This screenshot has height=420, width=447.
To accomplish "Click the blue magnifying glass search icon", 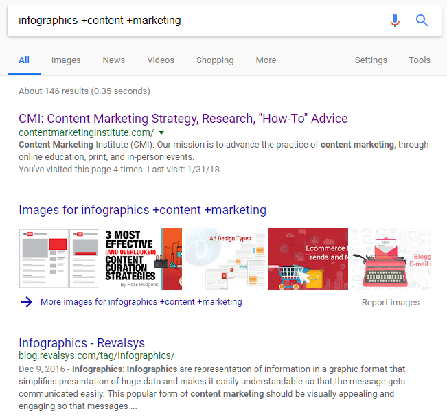I will 422,21.
